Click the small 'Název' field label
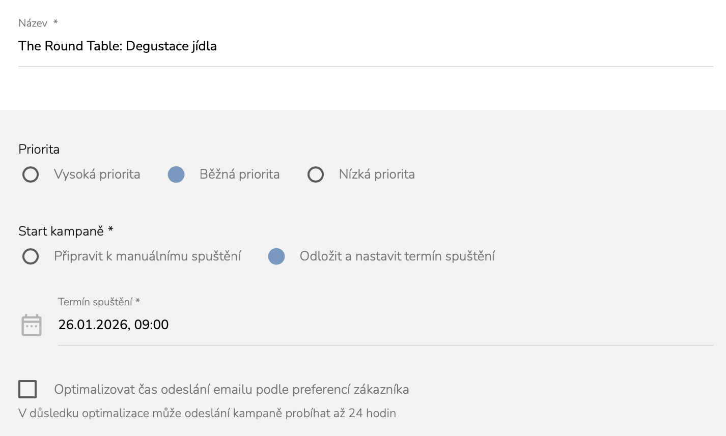This screenshot has width=726, height=436. [x=33, y=23]
